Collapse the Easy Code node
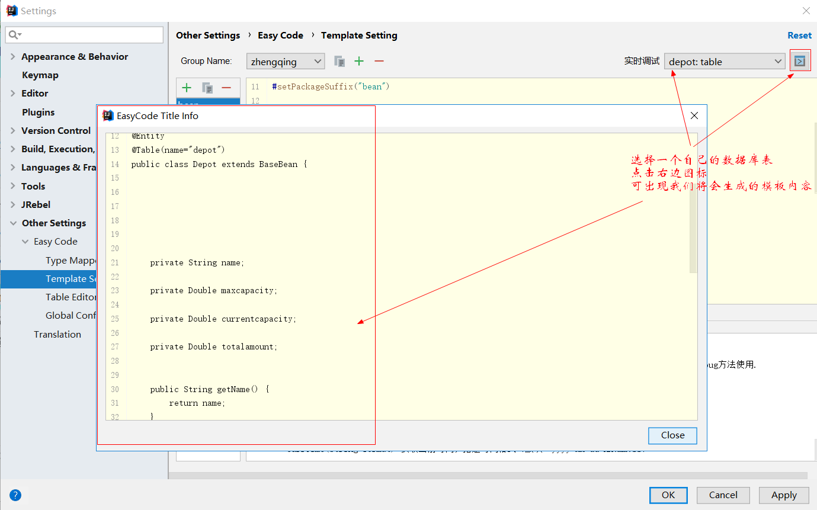Image resolution: width=817 pixels, height=510 pixels. 25,242
